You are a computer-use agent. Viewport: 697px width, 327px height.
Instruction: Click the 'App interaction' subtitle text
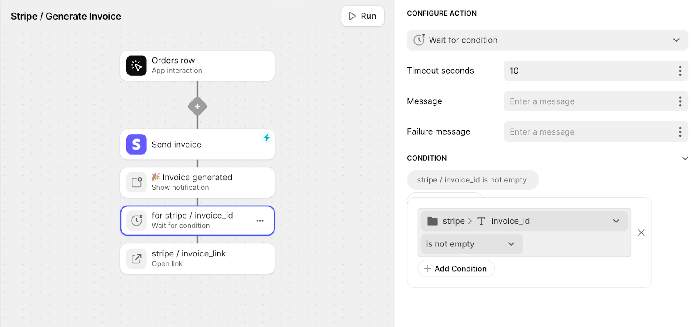coord(177,71)
